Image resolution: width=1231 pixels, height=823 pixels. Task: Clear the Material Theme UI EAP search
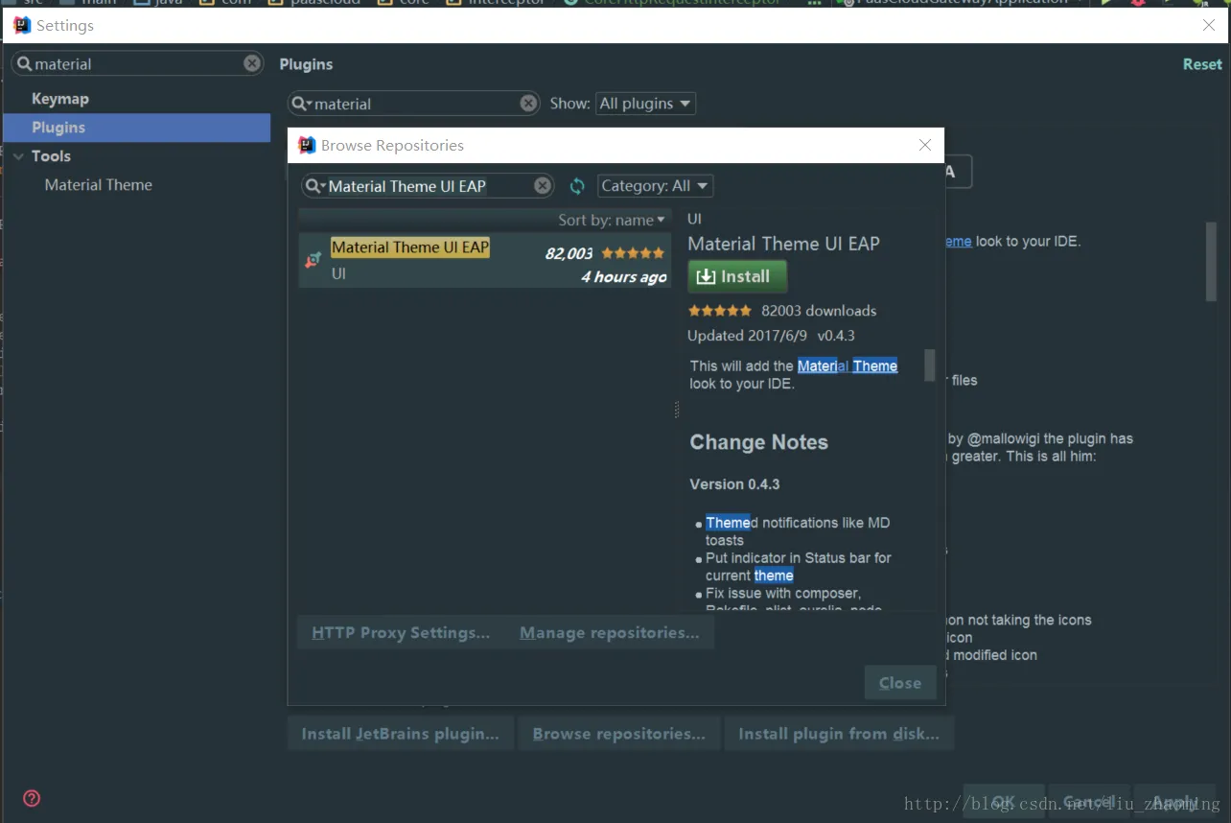(543, 186)
